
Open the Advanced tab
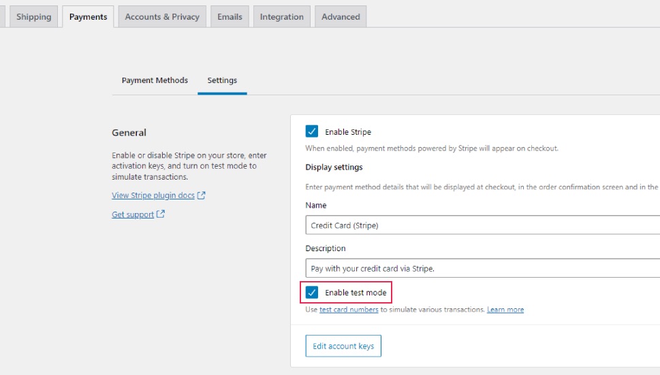pos(341,17)
